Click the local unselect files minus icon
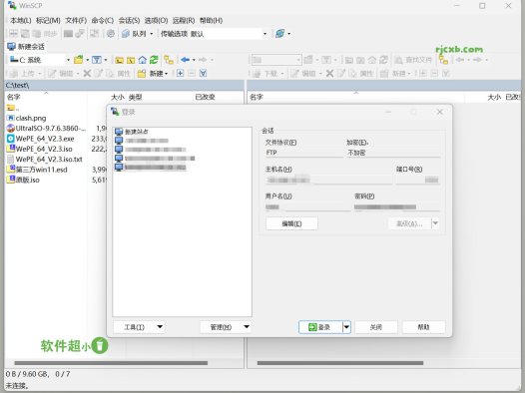Image resolution: width=525 pixels, height=393 pixels. point(192,73)
